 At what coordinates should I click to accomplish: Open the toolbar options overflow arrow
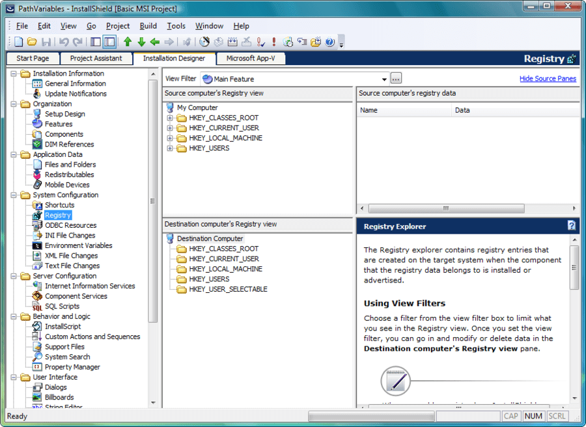pyautogui.click(x=341, y=45)
